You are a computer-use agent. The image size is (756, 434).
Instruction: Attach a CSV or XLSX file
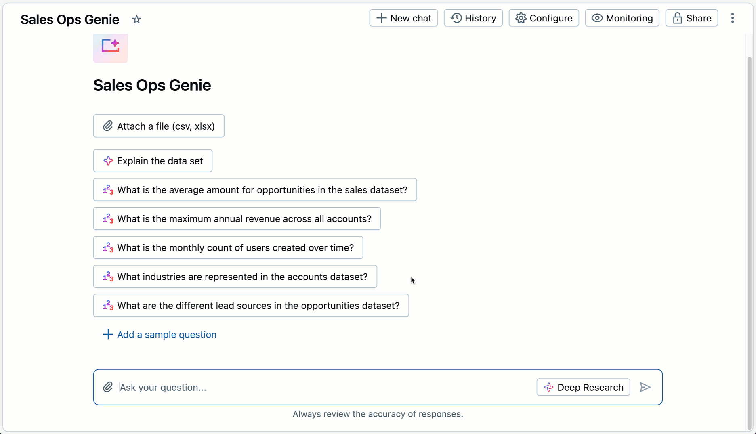(158, 126)
